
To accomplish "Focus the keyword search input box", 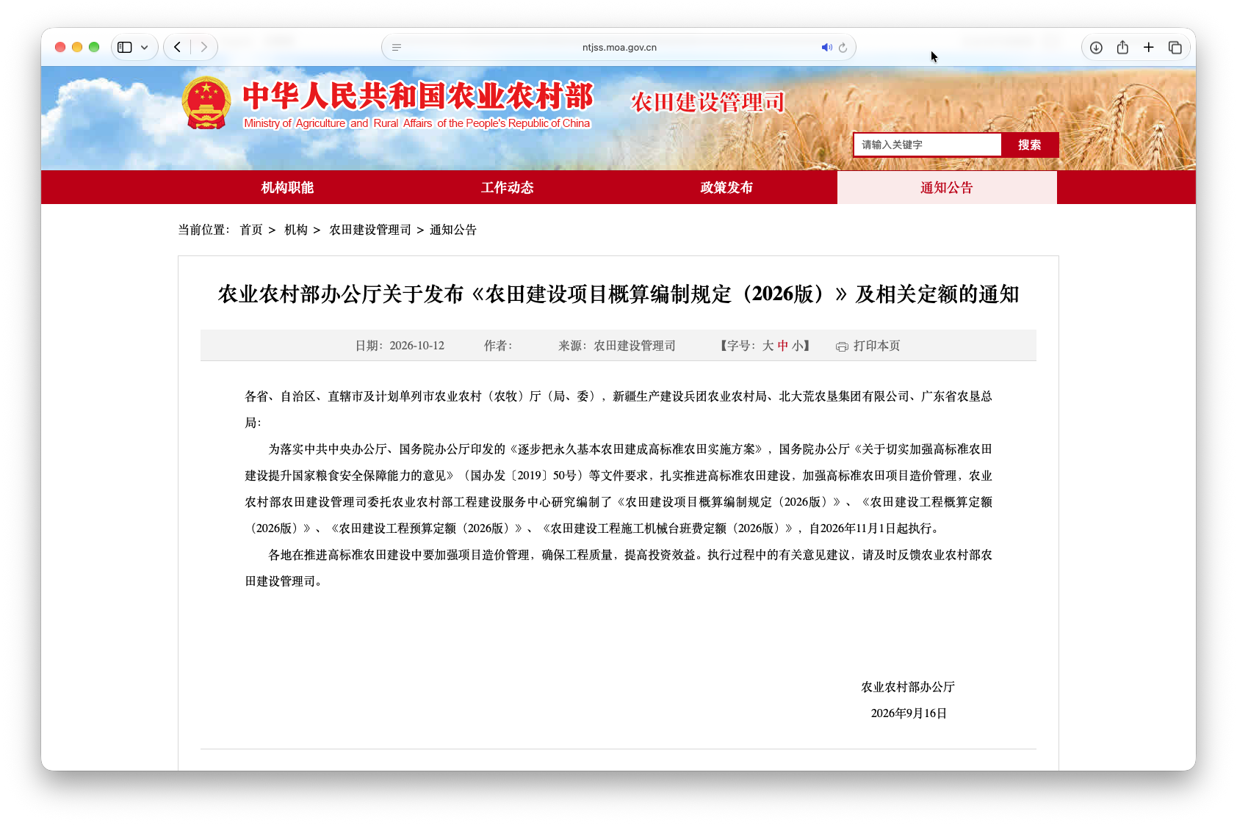I will tap(927, 145).
